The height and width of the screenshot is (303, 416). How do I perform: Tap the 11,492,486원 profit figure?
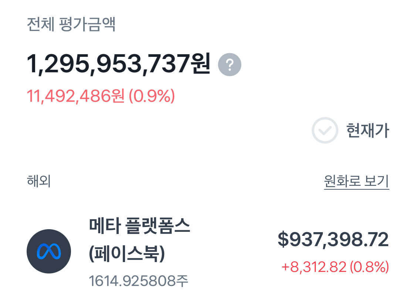[75, 96]
